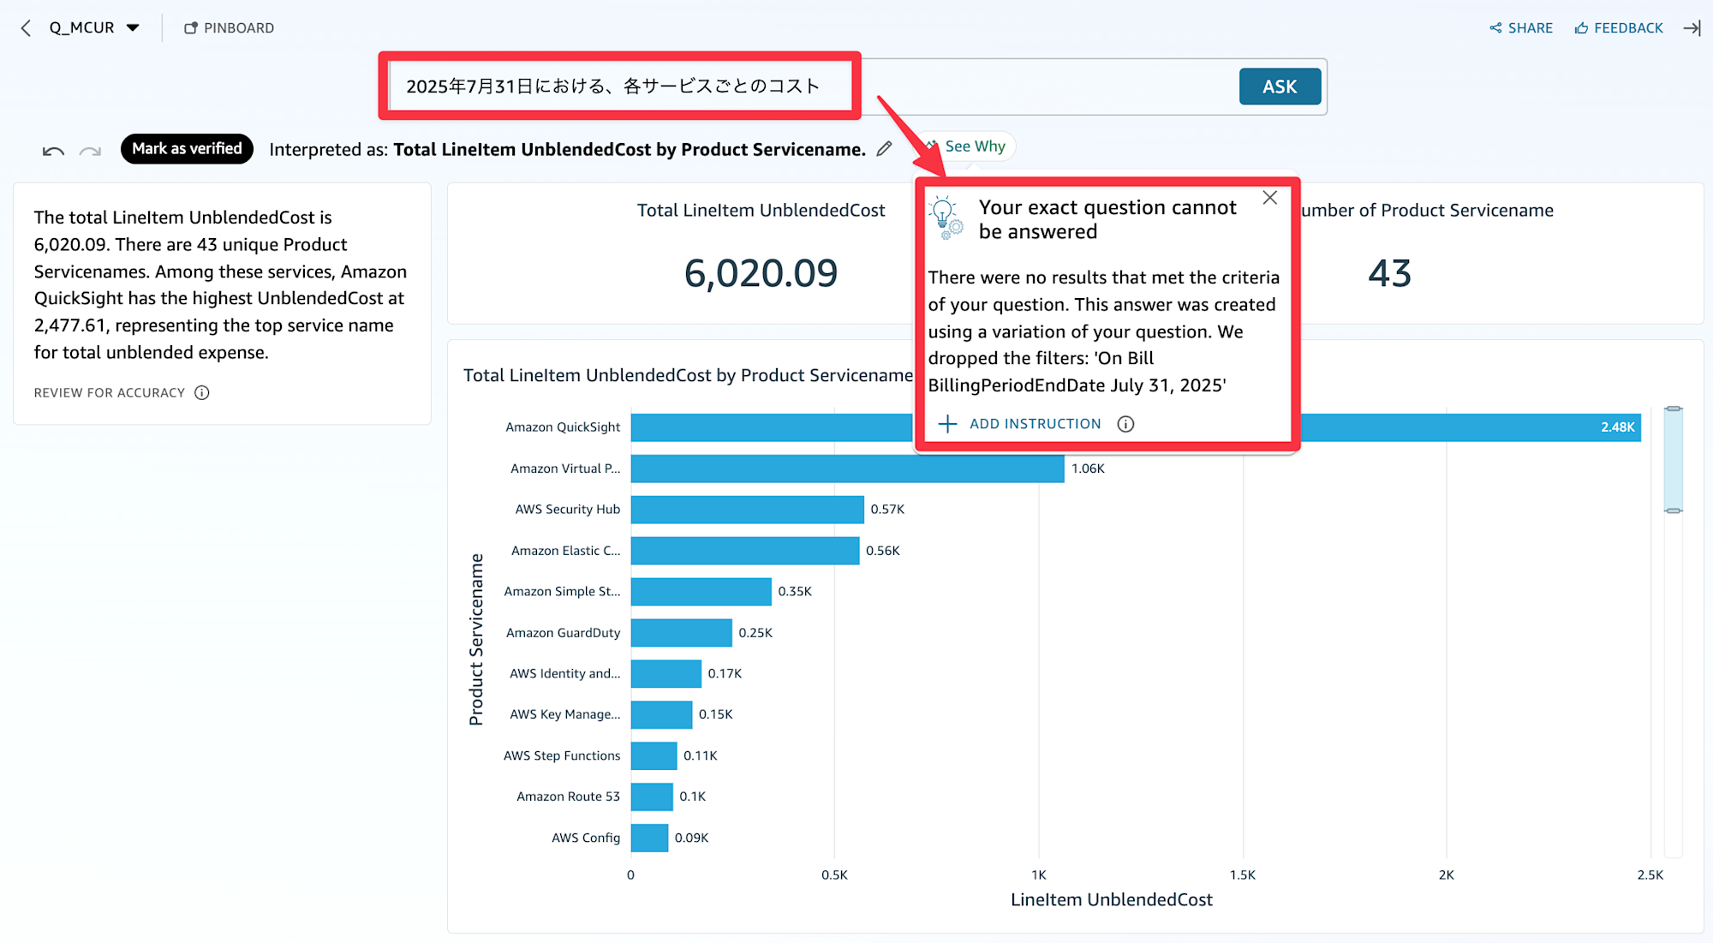The height and width of the screenshot is (943, 1713).
Task: Click the 'Product Servicename' y-axis title
Action: pyautogui.click(x=476, y=640)
